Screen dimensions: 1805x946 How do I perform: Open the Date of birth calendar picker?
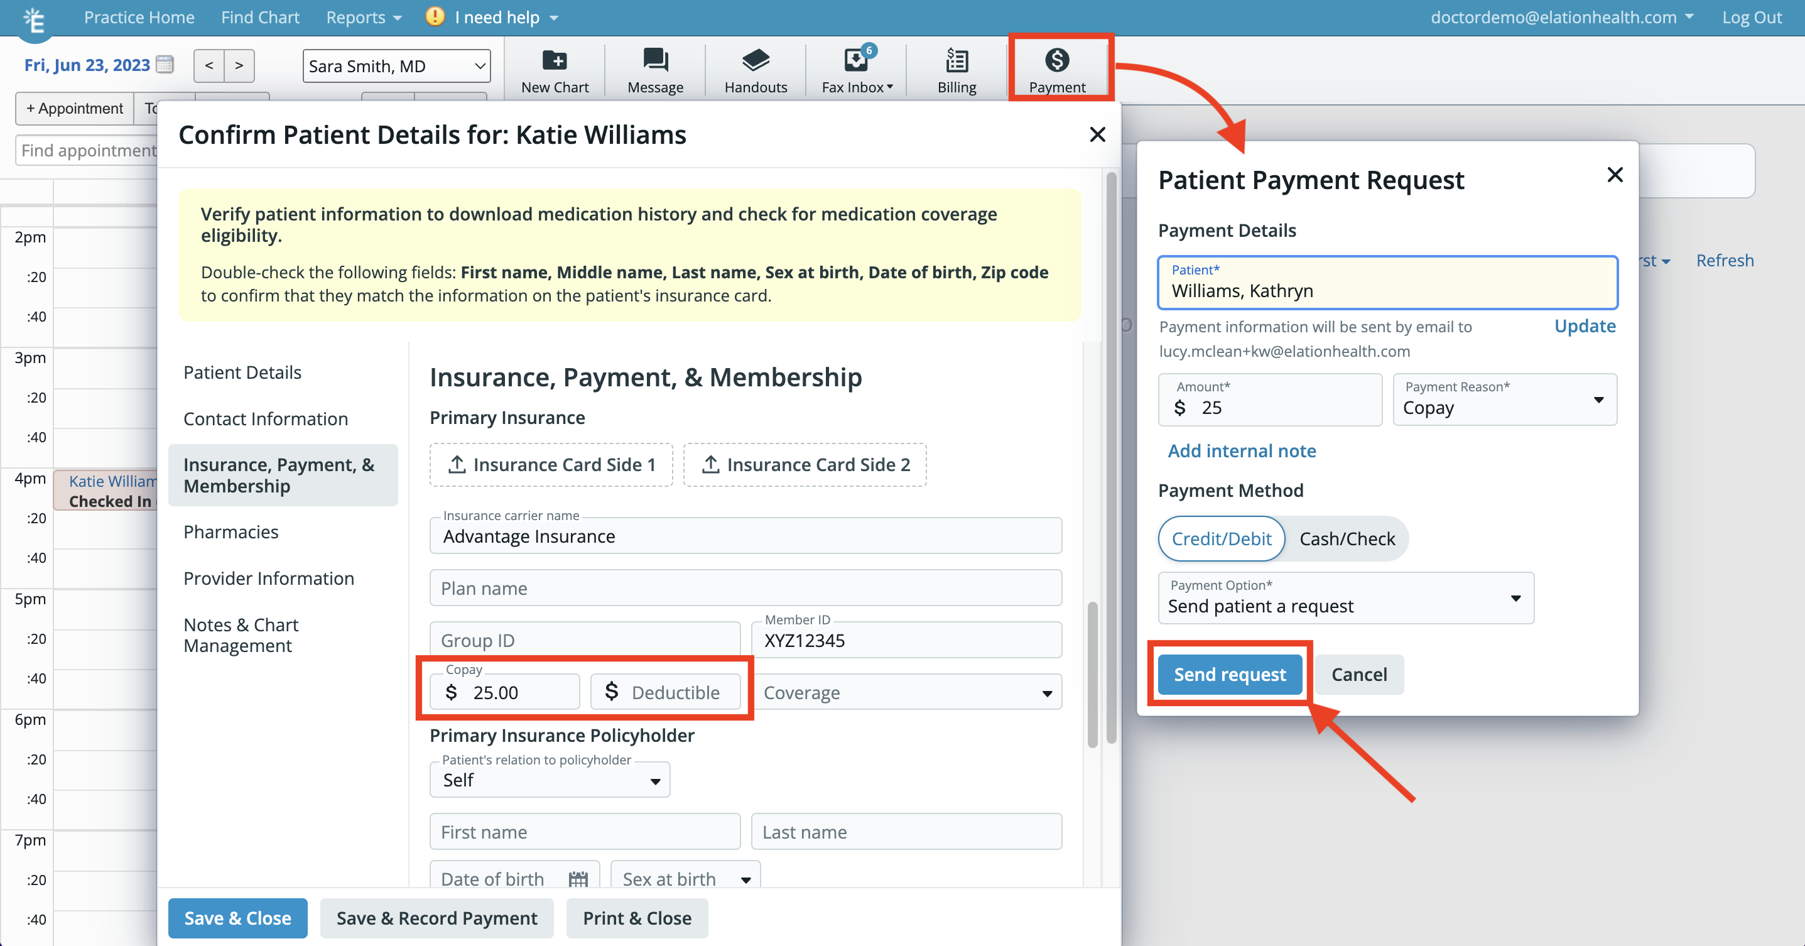577,878
